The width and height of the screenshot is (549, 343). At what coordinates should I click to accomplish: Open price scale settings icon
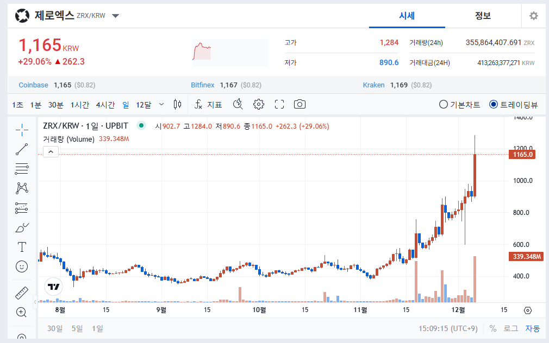(528, 310)
